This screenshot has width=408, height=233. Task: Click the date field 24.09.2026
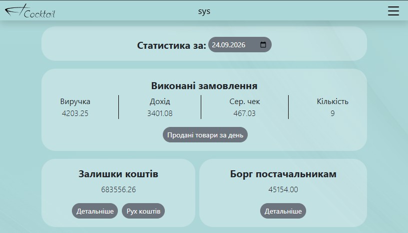pos(240,45)
